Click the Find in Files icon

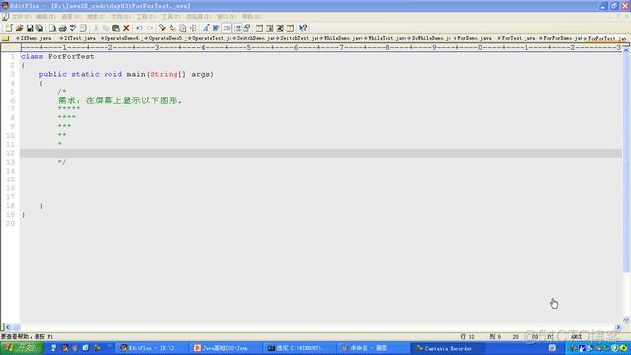(x=182, y=28)
